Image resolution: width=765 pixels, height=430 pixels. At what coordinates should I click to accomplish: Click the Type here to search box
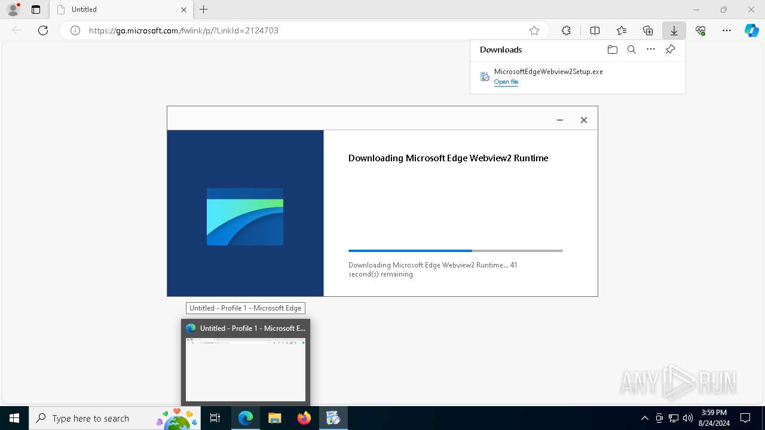click(x=115, y=418)
